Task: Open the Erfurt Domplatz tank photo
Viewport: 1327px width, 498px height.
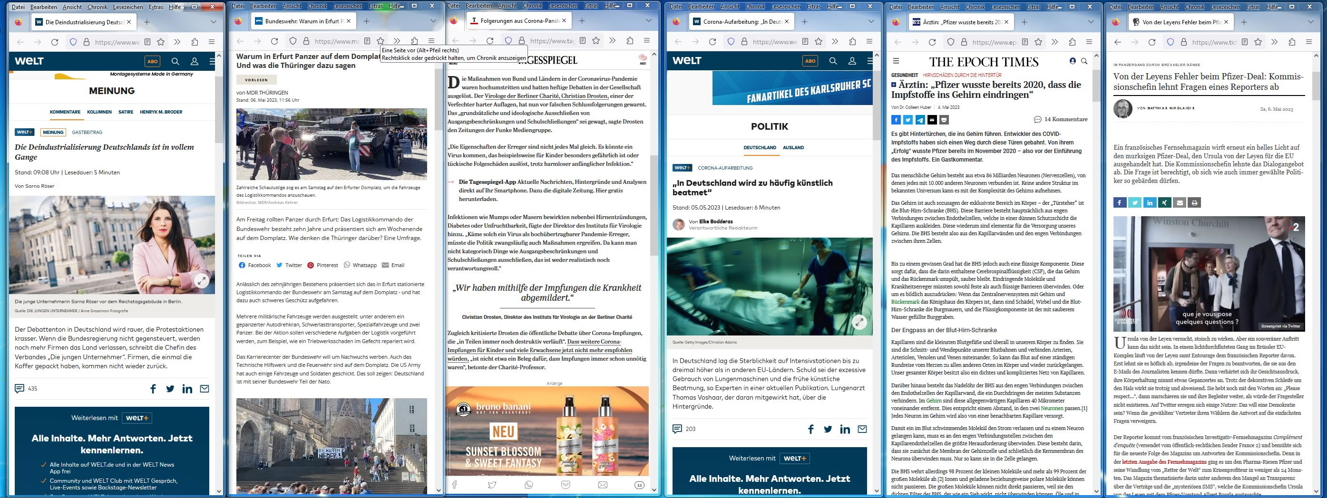Action: tap(332, 144)
